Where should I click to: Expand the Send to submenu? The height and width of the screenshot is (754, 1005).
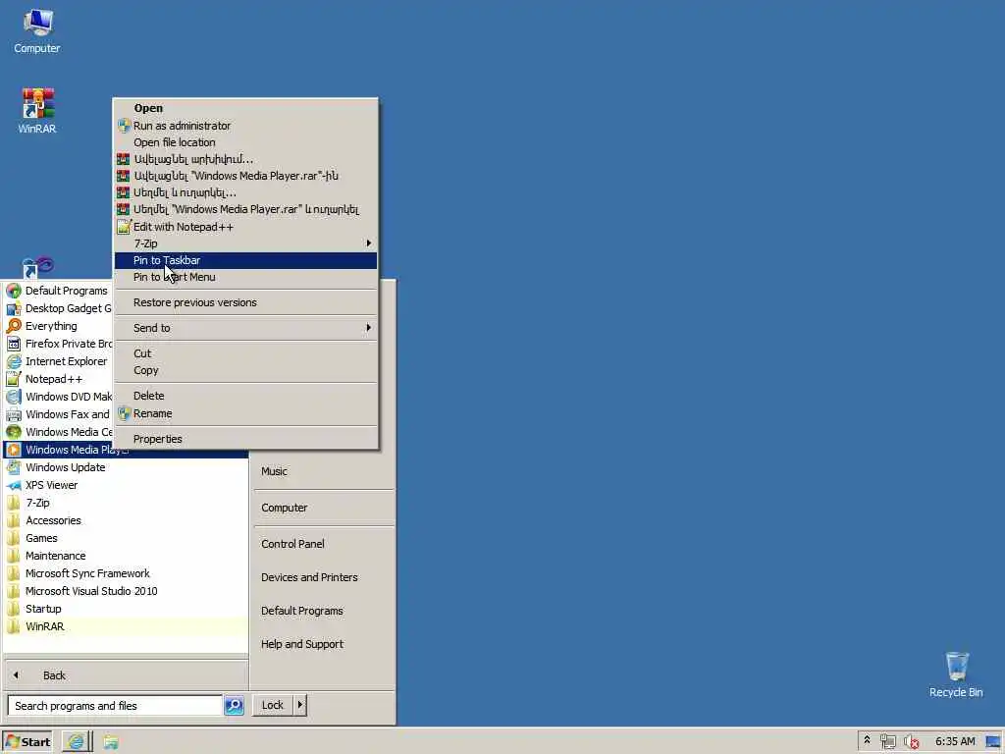coord(245,328)
